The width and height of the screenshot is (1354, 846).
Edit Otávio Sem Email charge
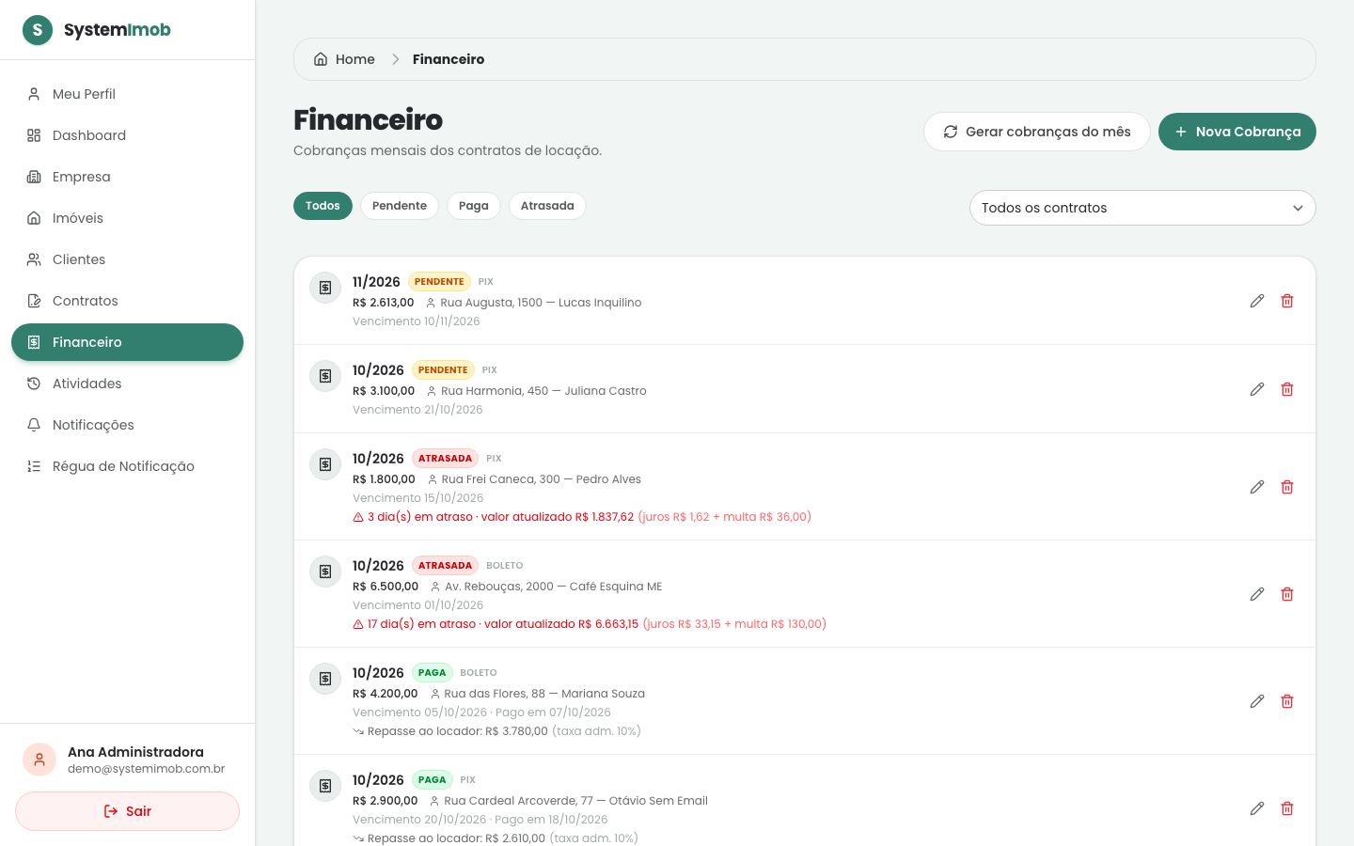click(x=1257, y=808)
